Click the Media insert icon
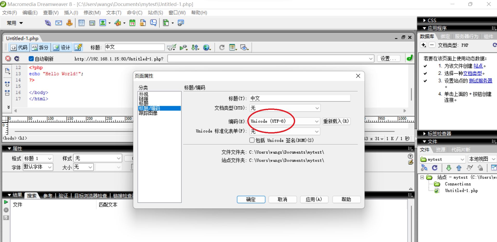 click(x=118, y=23)
